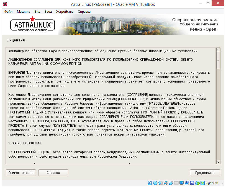
Task: Click the Astra Linux common edition logo
Action: (x=33, y=24)
